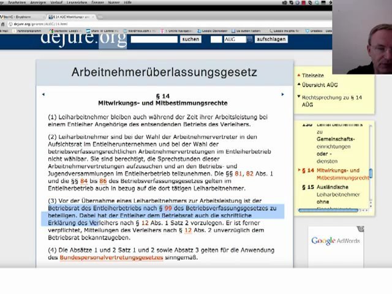Open the Verlauf menu
The width and height of the screenshot is (392, 294).
coord(56,2)
